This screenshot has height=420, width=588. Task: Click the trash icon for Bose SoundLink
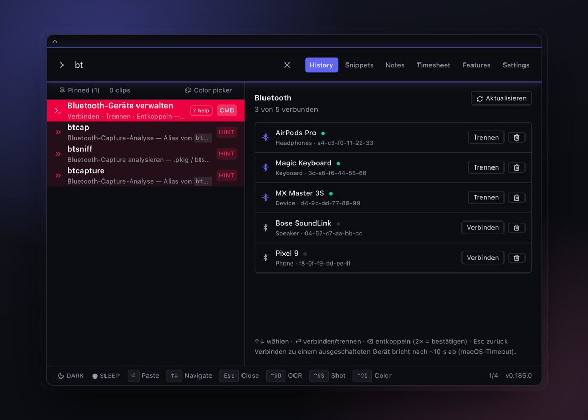(x=517, y=228)
